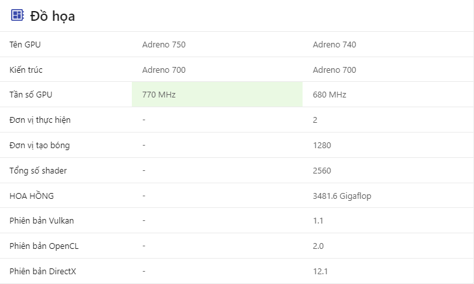Image resolution: width=474 pixels, height=284 pixels.
Task: Click the 12.1 DirectX version value
Action: pyautogui.click(x=319, y=271)
